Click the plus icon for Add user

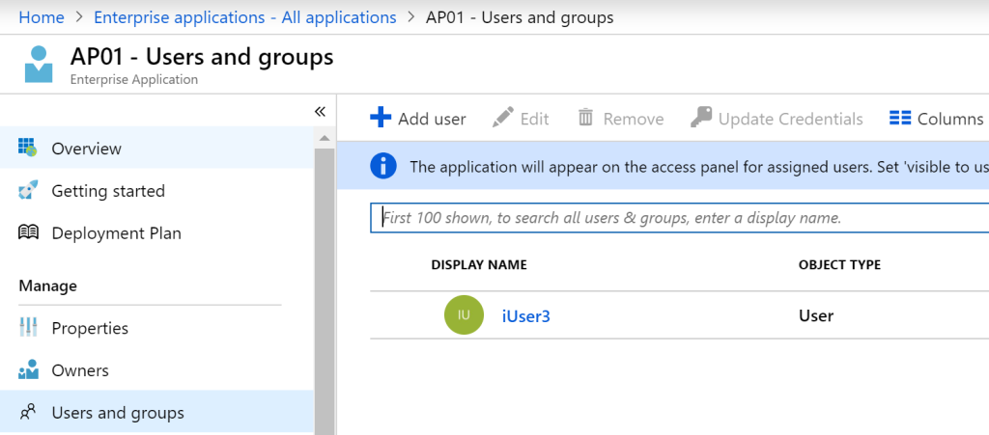(x=381, y=117)
